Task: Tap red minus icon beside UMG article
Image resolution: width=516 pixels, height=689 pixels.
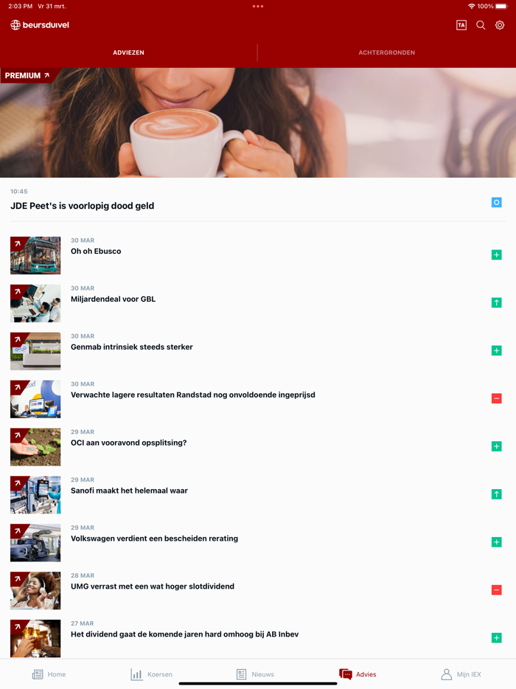Action: pos(496,590)
